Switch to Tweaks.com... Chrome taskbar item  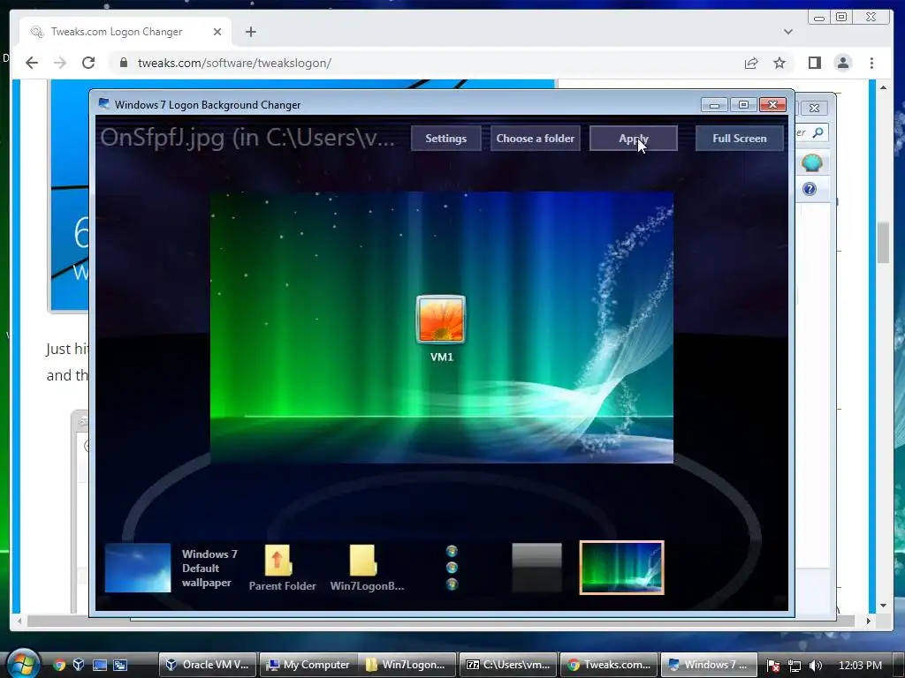[x=609, y=665]
